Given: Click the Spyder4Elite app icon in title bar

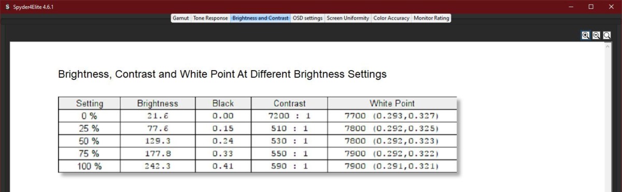Looking at the screenshot, I should tap(7, 7).
